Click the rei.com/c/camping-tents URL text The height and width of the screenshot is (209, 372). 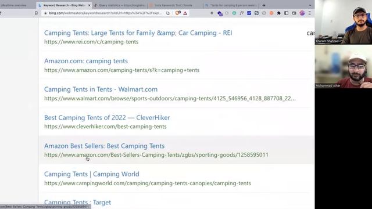[x=91, y=42]
